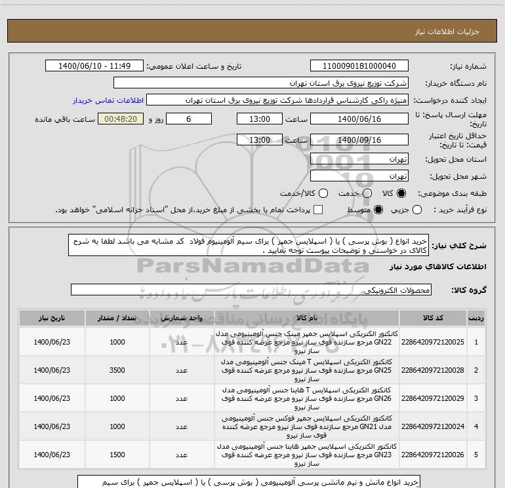Click the buyer name field شرکت توزیع نیروی برق
Image resolution: width=505 pixels, height=488 pixels.
[261, 83]
